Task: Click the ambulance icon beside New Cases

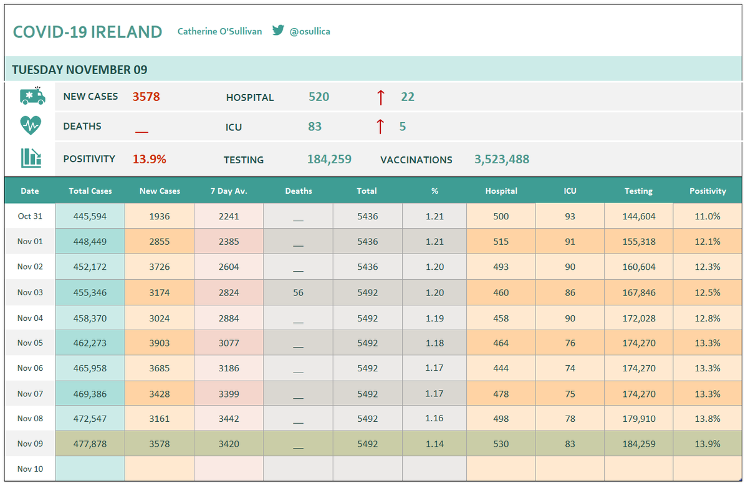Action: click(x=32, y=95)
